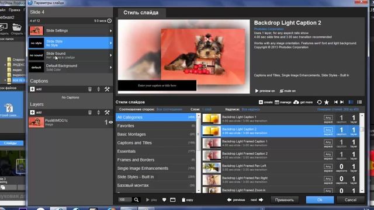Expand Default Background arrow
374x210 pixels.
(110, 68)
